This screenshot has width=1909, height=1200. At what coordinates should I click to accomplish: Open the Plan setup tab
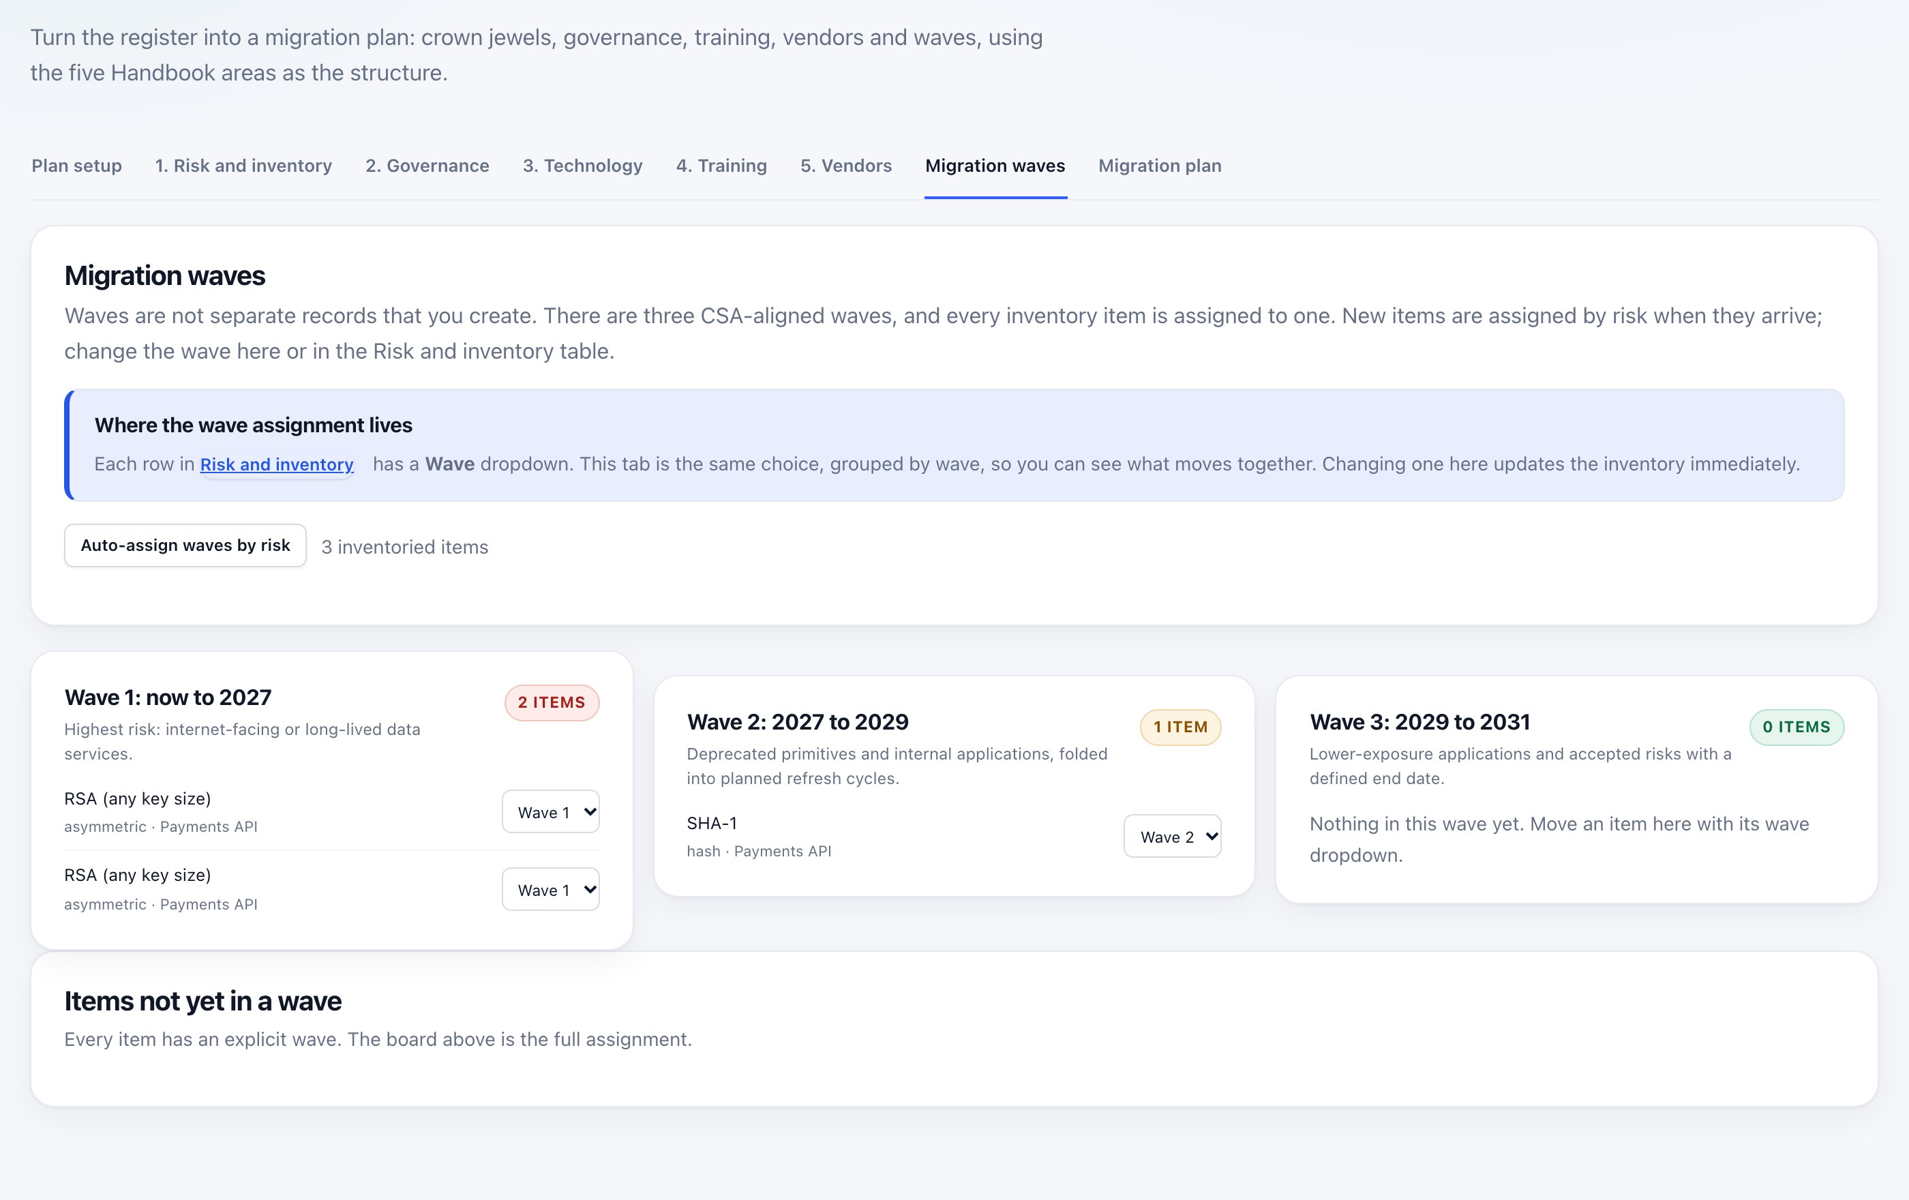click(76, 166)
